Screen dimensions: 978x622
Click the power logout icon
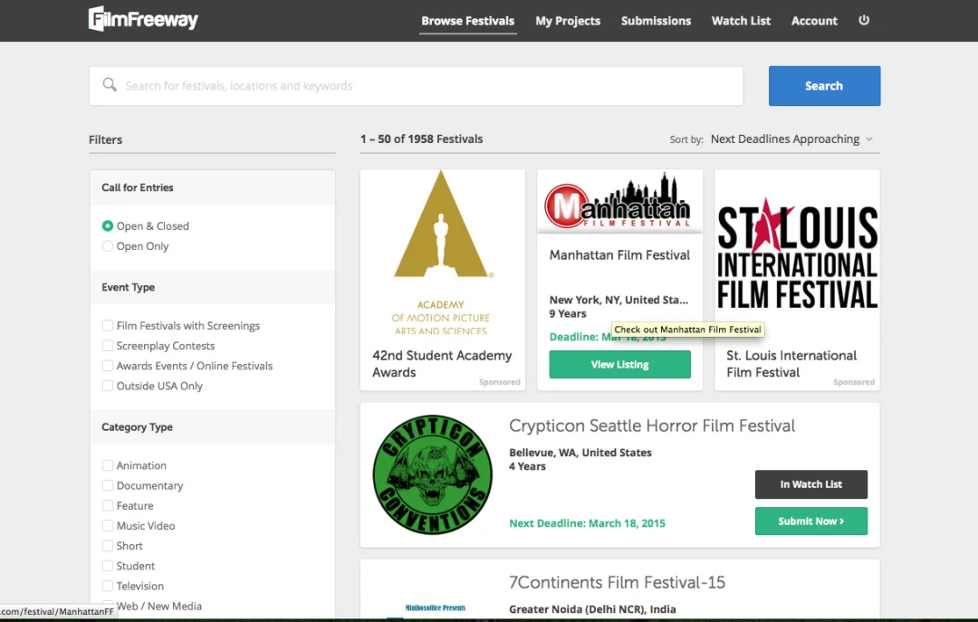[864, 20]
